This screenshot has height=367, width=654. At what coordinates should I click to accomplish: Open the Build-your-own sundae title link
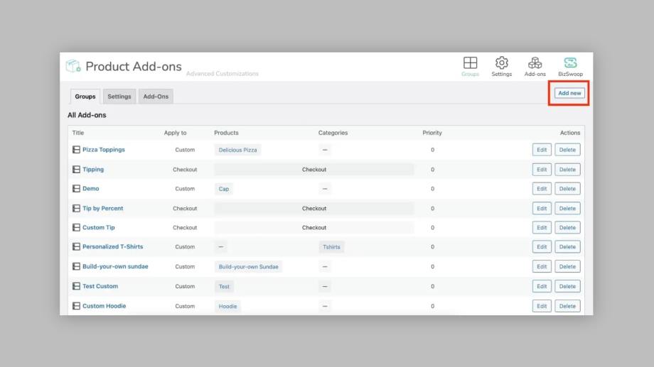[115, 266]
